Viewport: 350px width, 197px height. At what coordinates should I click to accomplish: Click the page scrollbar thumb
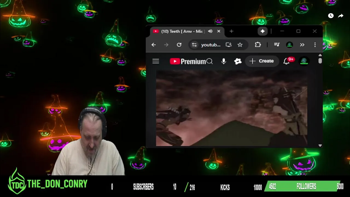[x=320, y=61]
